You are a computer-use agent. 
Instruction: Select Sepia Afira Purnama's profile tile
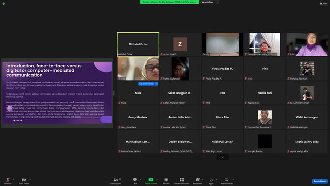point(265,117)
